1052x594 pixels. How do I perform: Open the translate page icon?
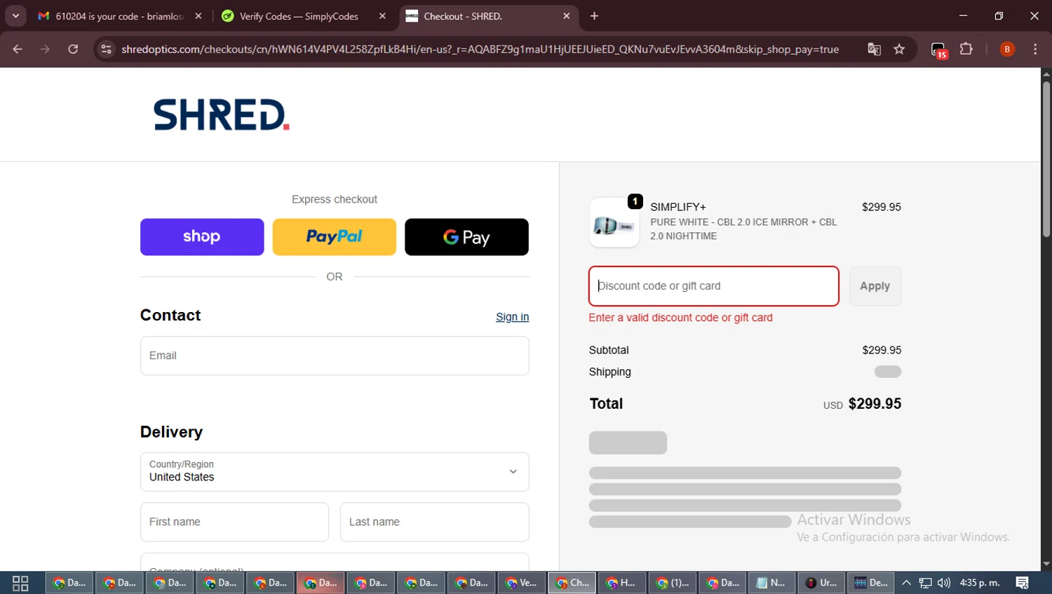point(874,49)
